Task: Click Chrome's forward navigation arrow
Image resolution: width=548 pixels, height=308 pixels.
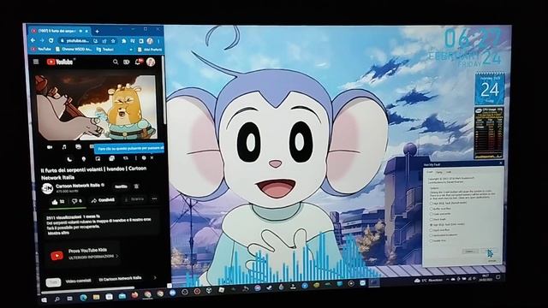Action: click(42, 40)
